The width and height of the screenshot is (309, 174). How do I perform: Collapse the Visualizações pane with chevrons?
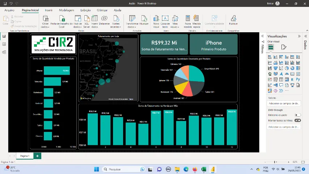point(299,36)
